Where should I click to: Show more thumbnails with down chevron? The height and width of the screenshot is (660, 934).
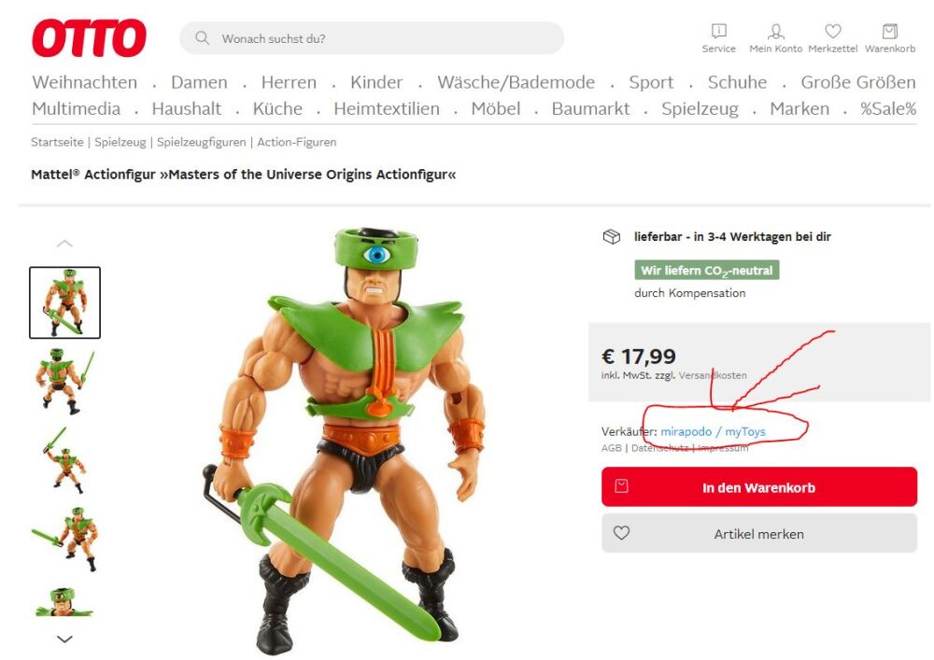tap(64, 639)
